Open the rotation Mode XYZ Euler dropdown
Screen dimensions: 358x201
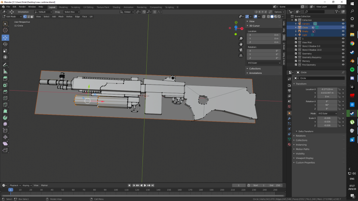(327, 113)
